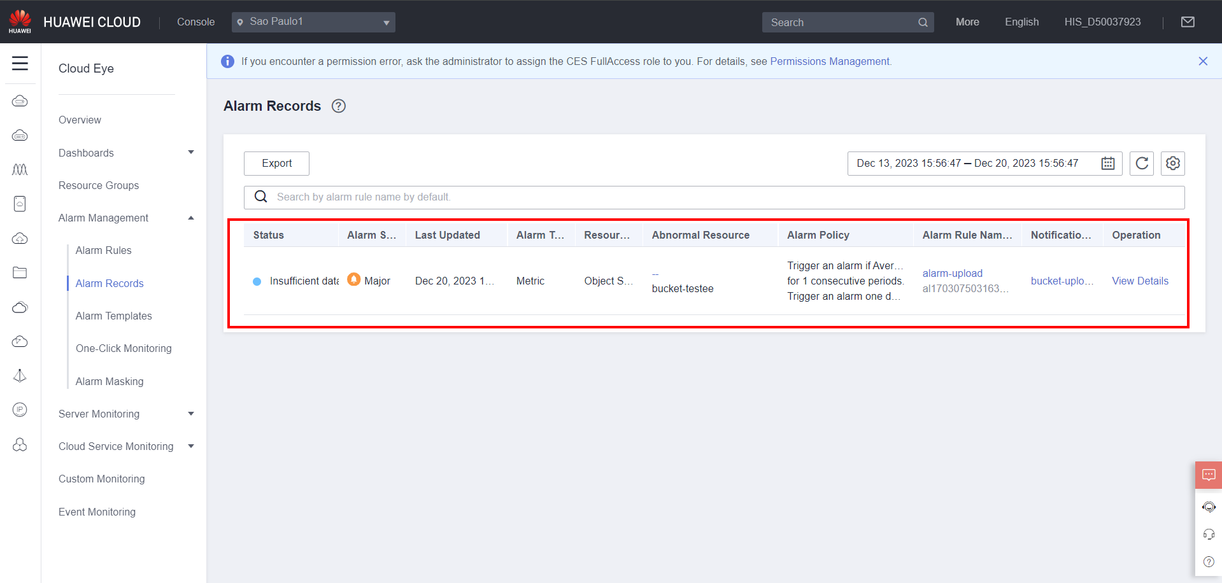Click the refresh alarm records icon
Image resolution: width=1222 pixels, height=583 pixels.
(x=1142, y=164)
